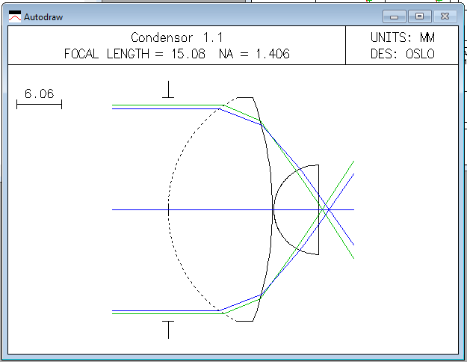Click the Autodraw title text
Screen dimensions: 467x362
(x=43, y=17)
